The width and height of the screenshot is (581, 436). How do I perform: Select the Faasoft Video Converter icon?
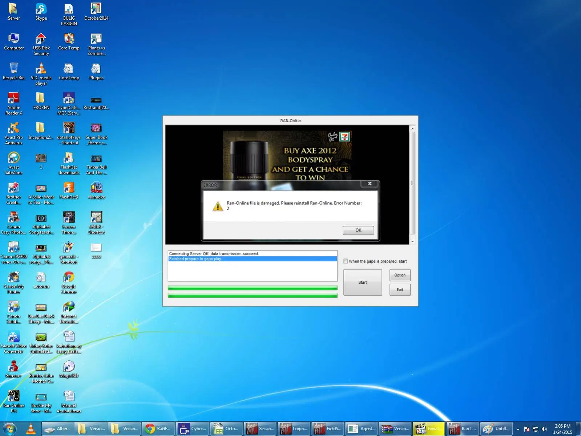pyautogui.click(x=14, y=342)
